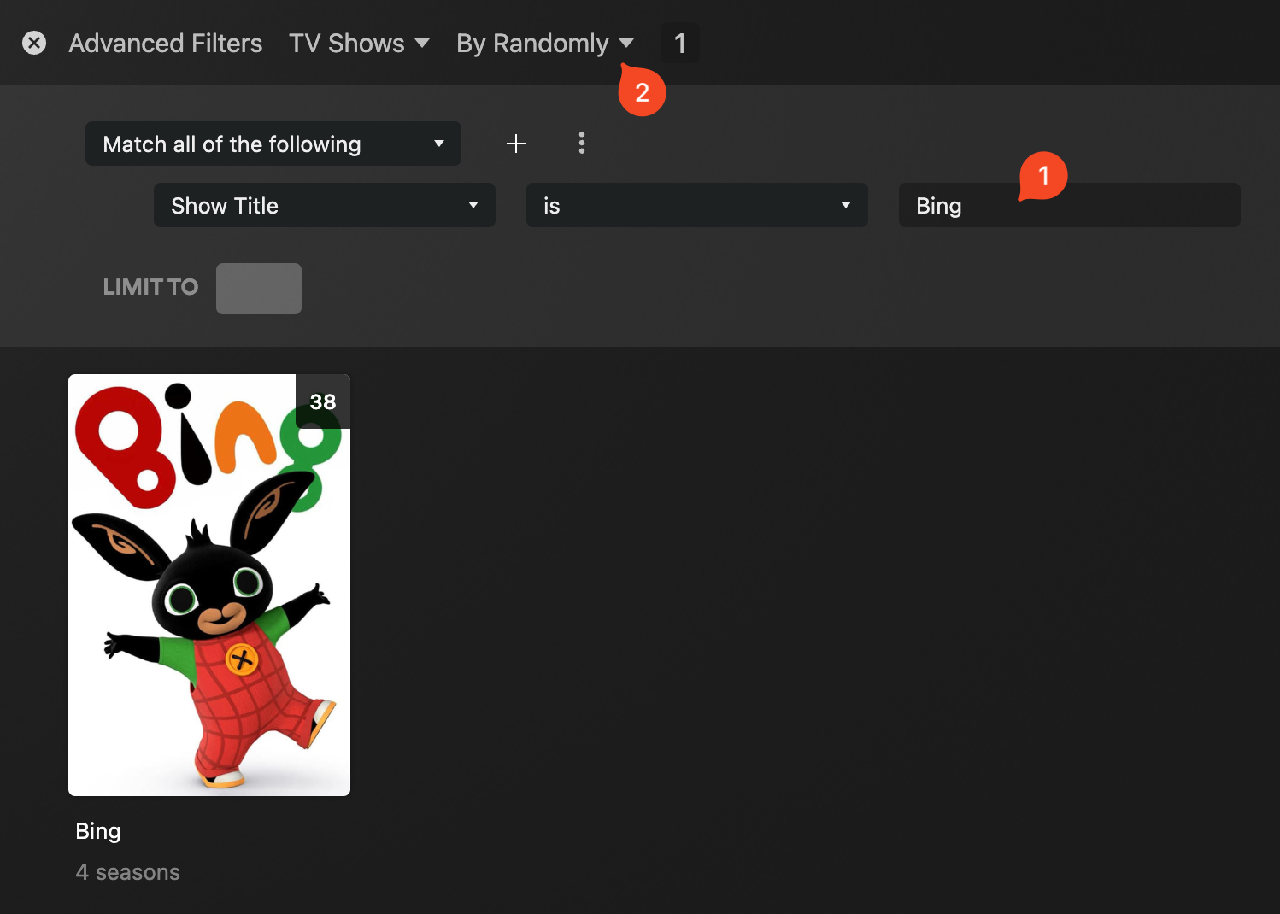
Task: Open the By Randomly sort dropdown
Action: (x=545, y=43)
